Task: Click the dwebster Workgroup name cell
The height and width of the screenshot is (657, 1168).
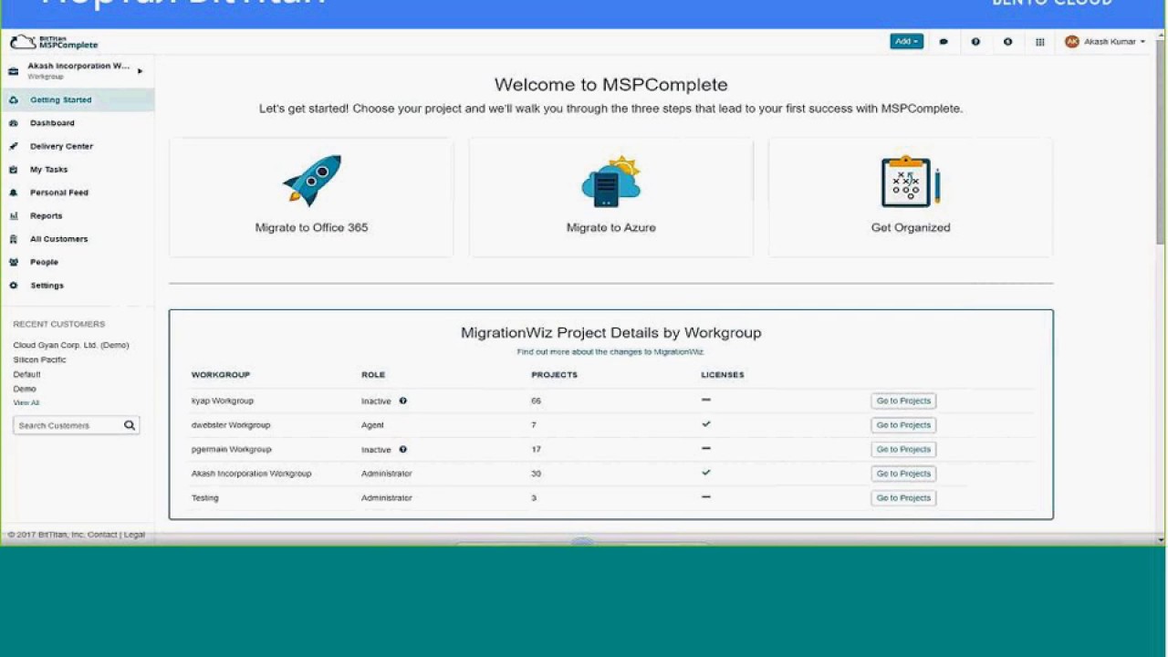Action: pyautogui.click(x=231, y=425)
